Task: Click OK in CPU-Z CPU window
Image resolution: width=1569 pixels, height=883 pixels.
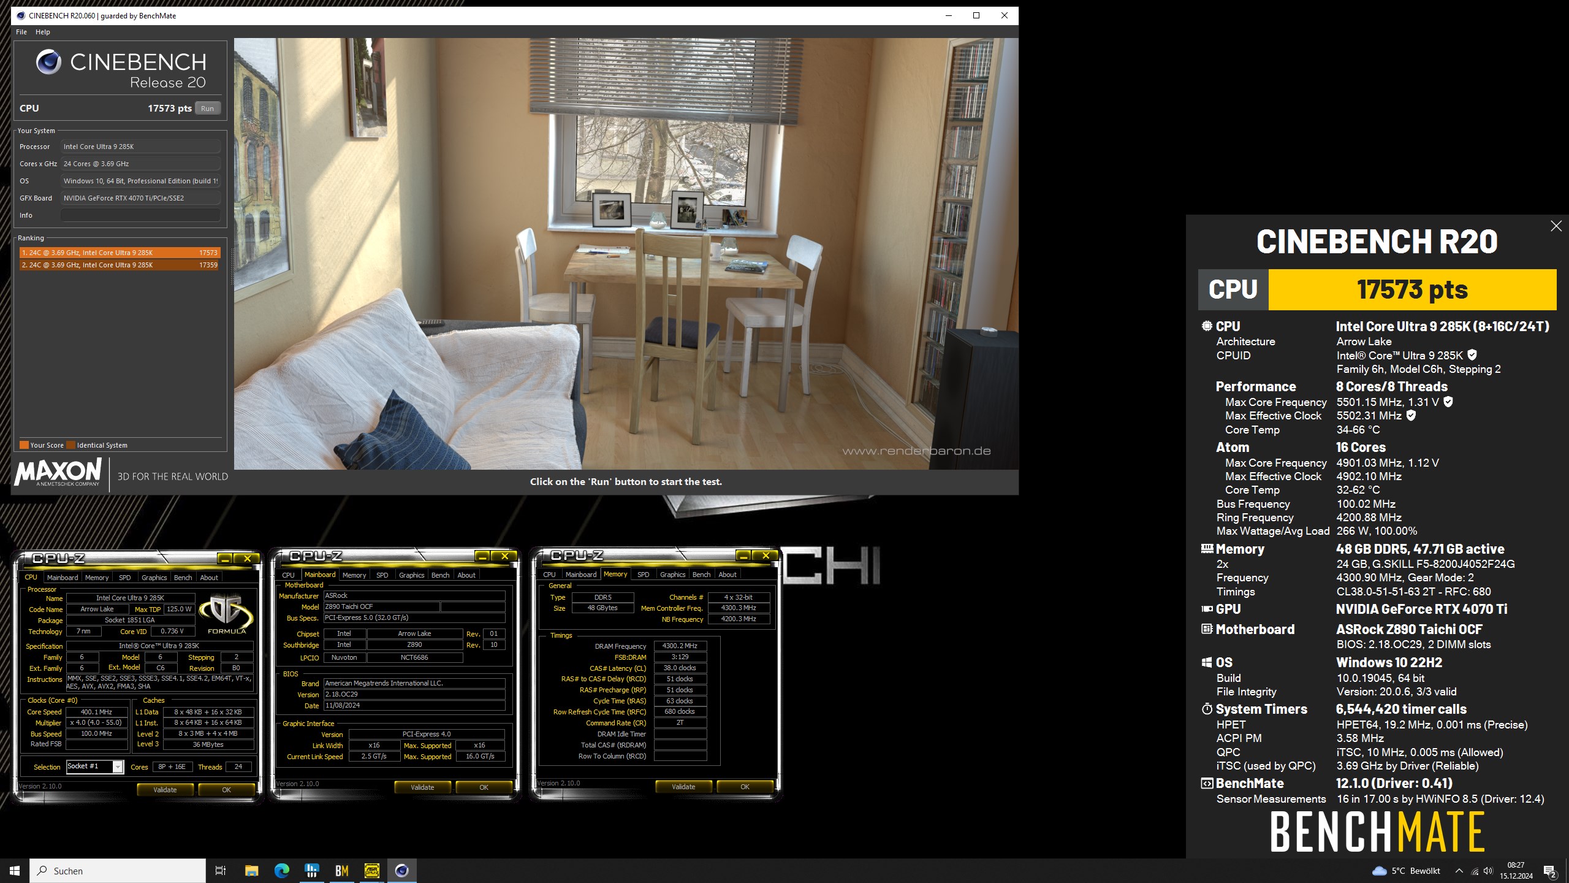Action: pos(226,790)
